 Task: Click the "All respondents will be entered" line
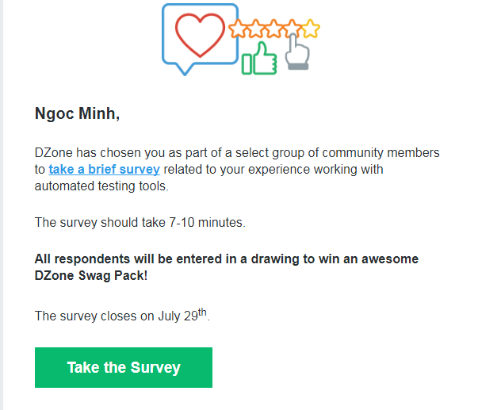pos(227,259)
